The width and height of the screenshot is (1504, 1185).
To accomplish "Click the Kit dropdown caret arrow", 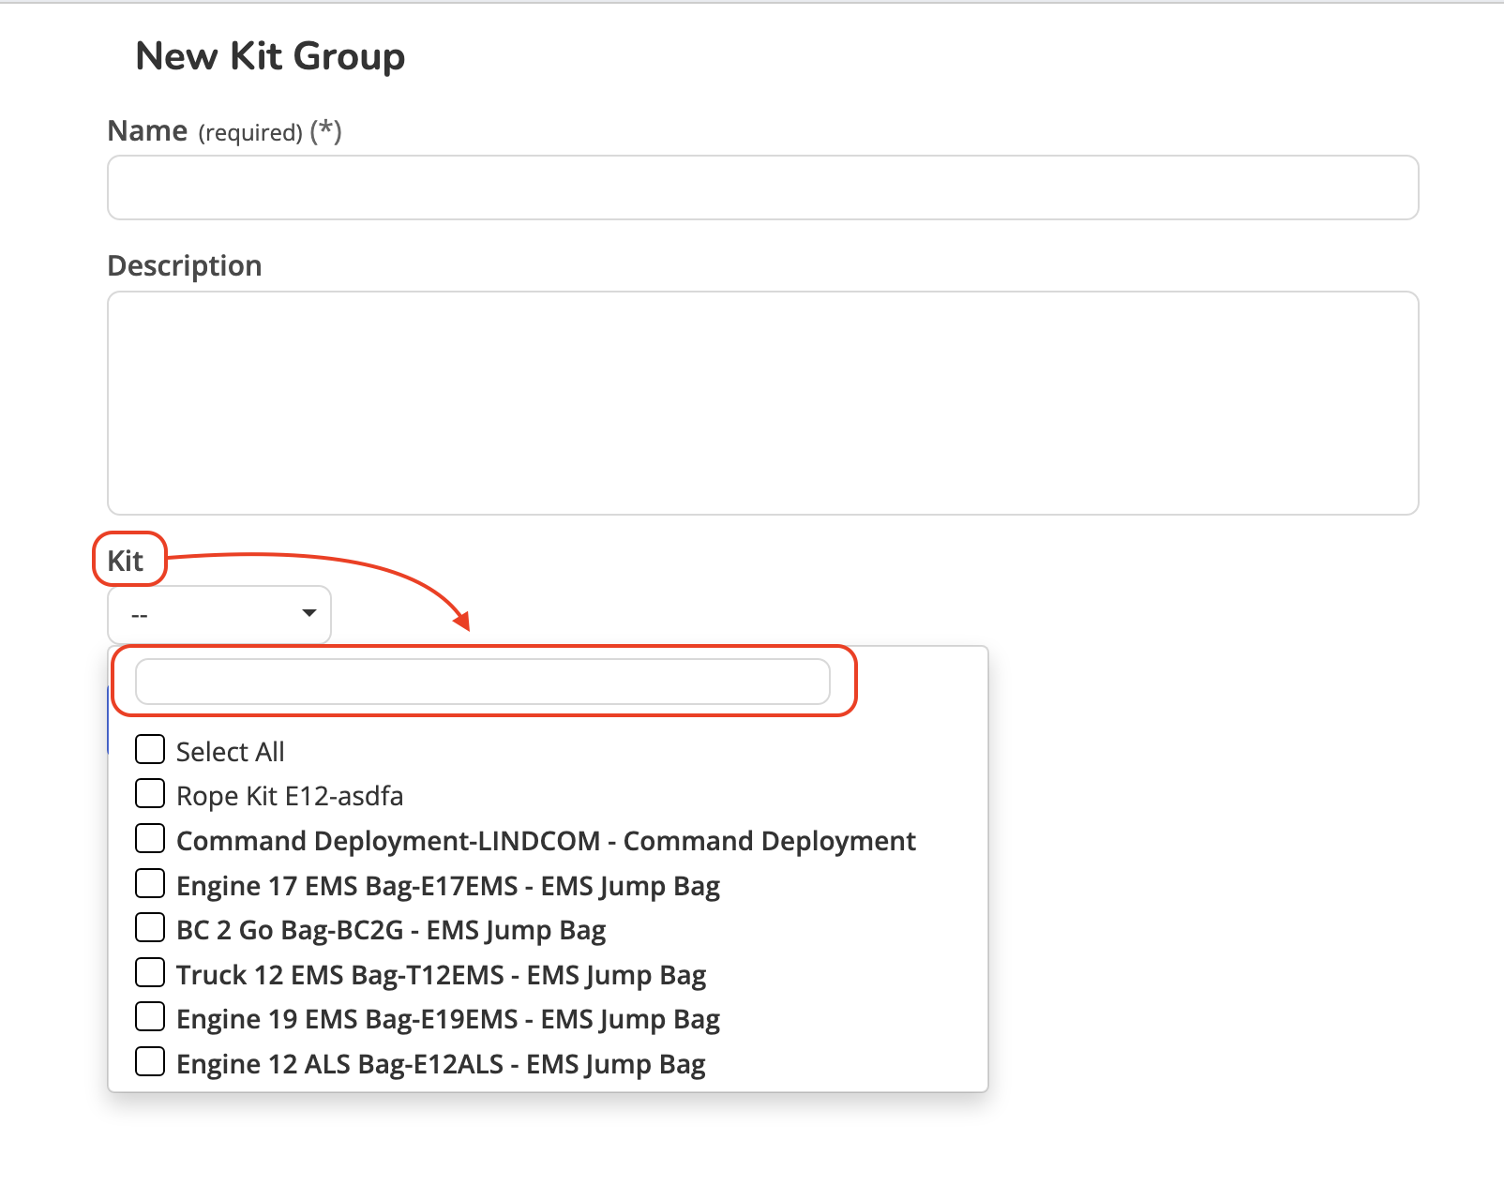I will pyautogui.click(x=308, y=613).
